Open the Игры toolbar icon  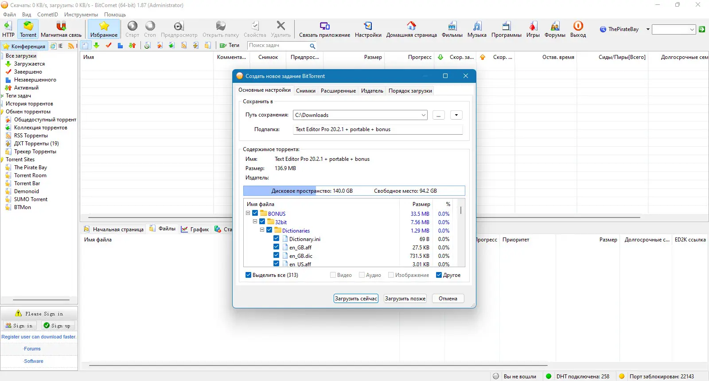533,29
